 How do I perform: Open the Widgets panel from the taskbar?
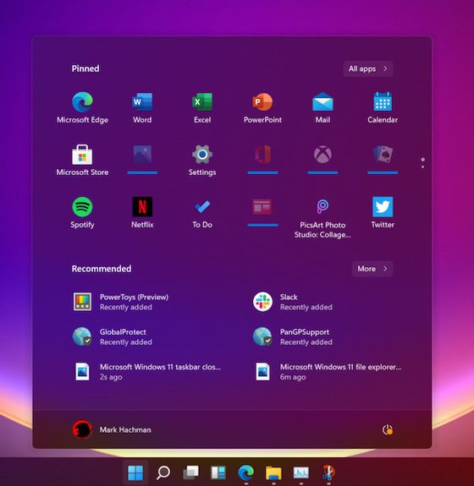pos(218,472)
